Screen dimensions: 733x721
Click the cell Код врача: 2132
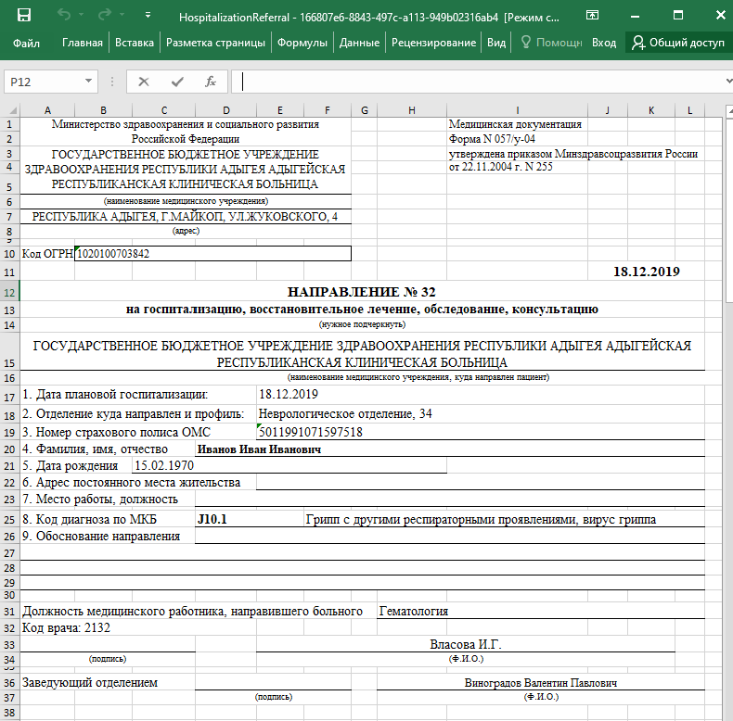[66, 627]
